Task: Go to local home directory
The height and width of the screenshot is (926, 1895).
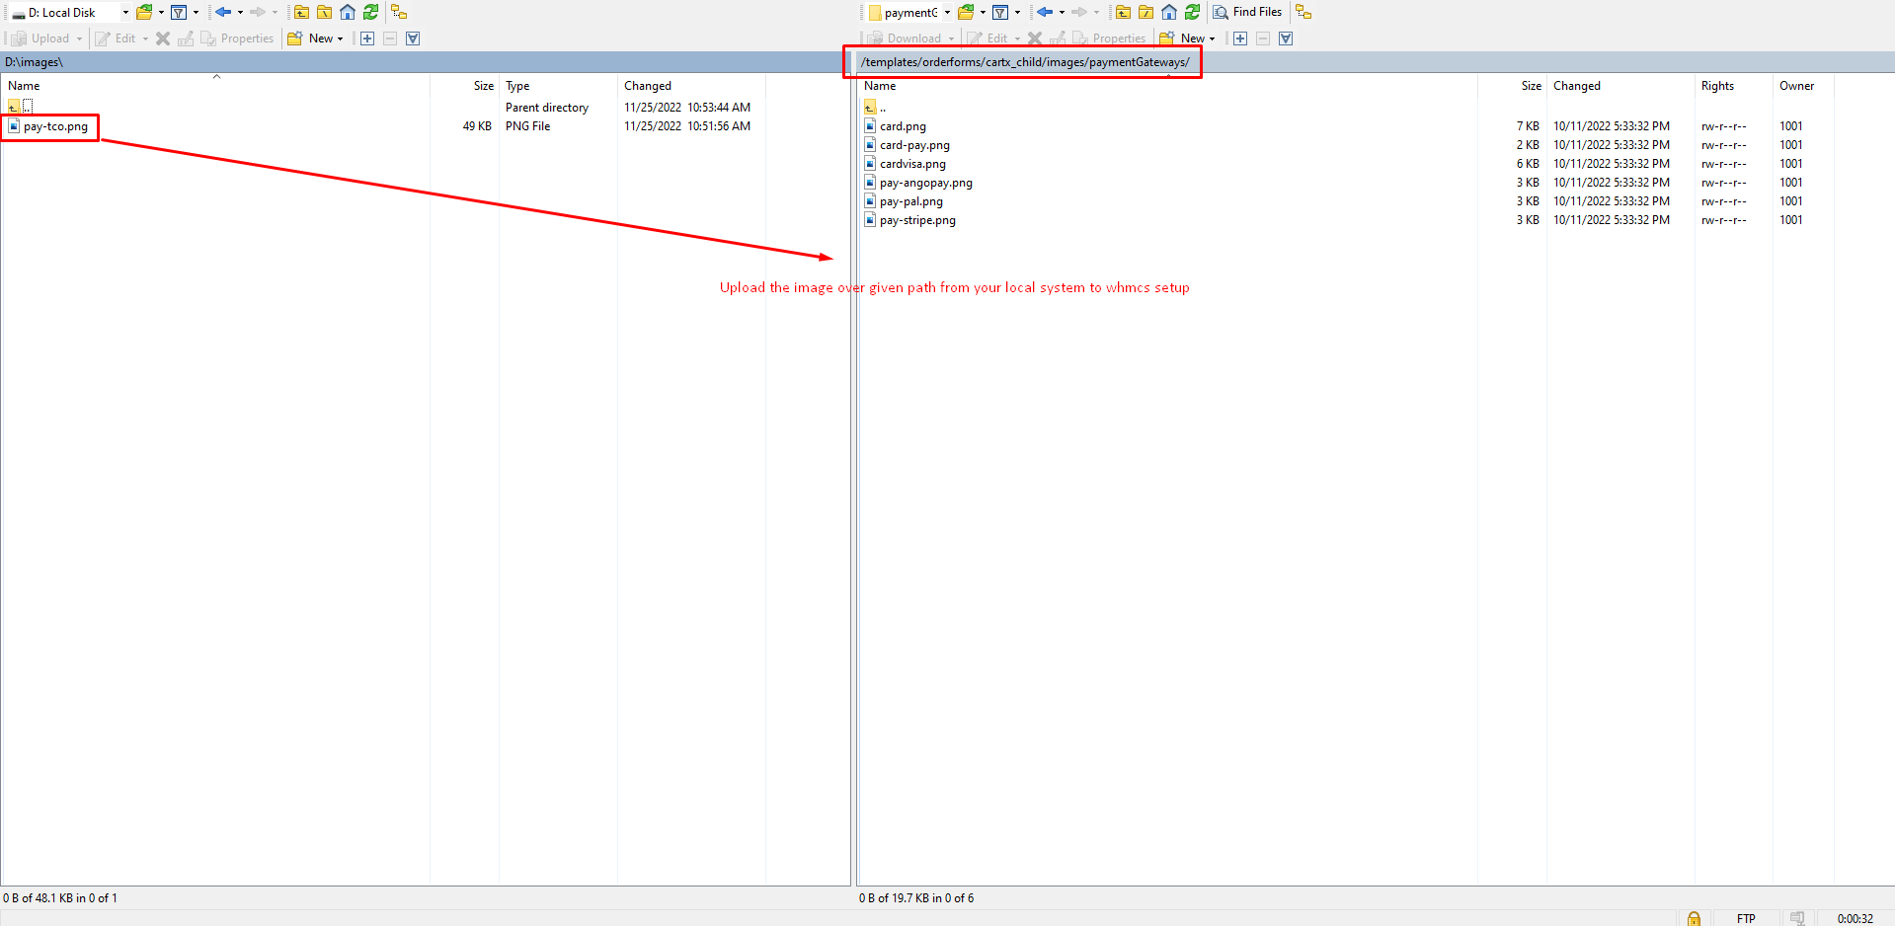Action: (x=348, y=13)
